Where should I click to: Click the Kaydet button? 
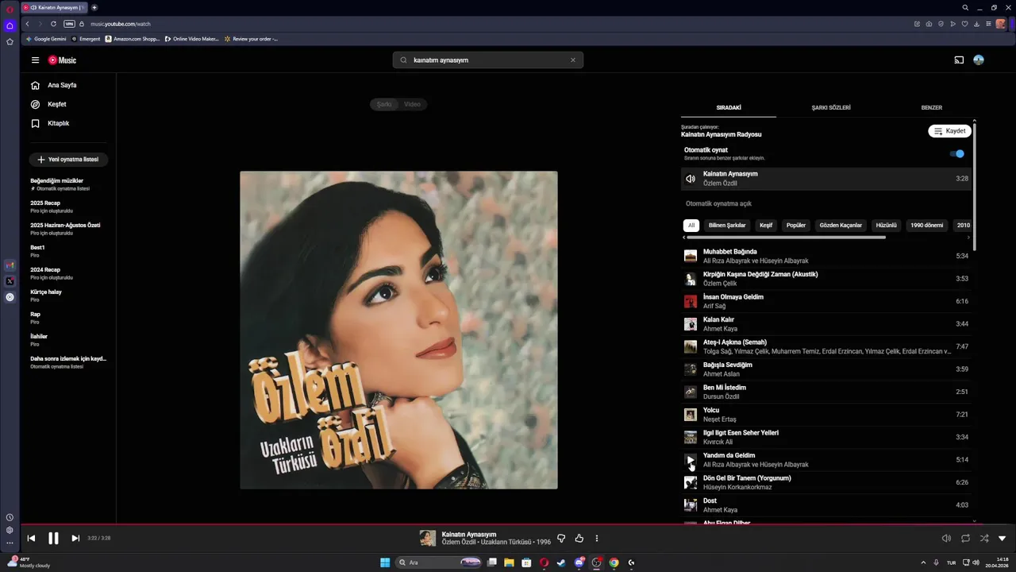tap(949, 131)
